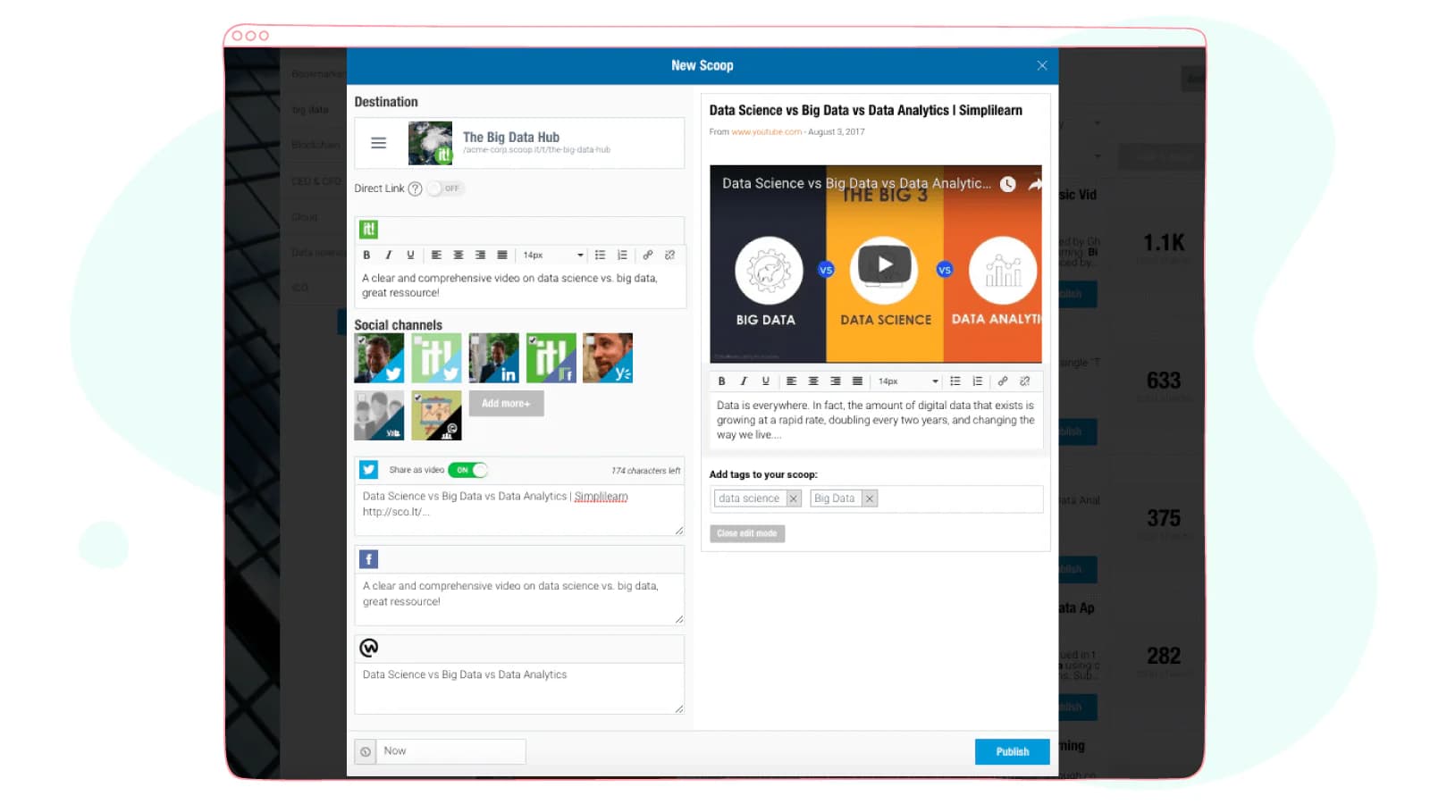This screenshot has height=804, width=1430.
Task: Check the Yammer profile channel
Action: coord(608,358)
